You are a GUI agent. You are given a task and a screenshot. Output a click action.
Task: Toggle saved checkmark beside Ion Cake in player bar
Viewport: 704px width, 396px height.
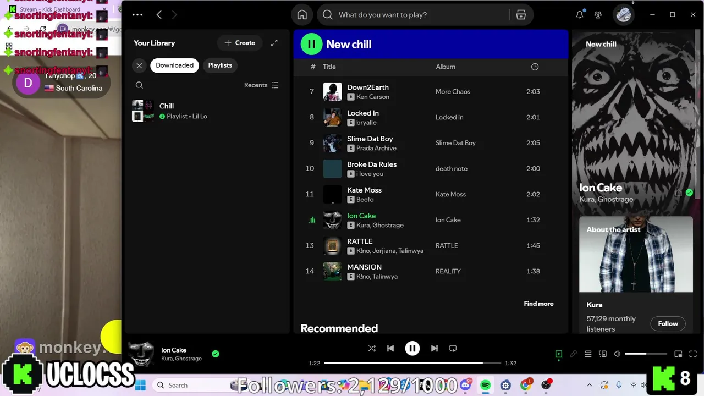click(x=216, y=354)
